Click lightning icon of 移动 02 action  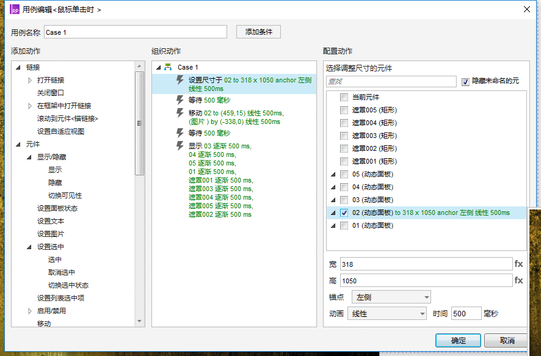pos(180,113)
